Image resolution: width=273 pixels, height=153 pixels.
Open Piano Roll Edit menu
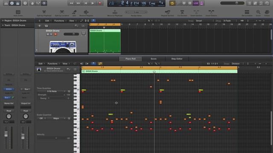(x=41, y=64)
